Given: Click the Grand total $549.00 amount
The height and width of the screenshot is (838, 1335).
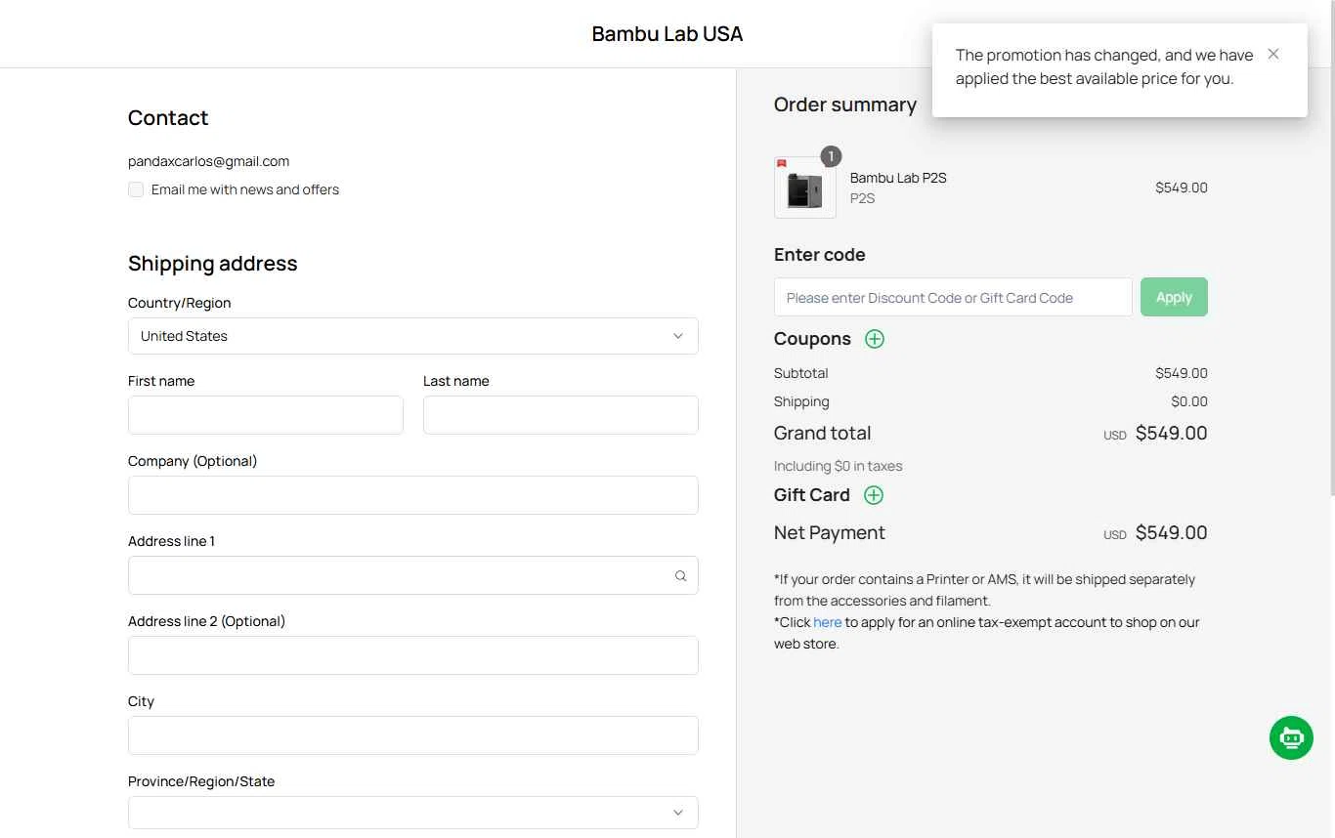Looking at the screenshot, I should tap(1171, 433).
